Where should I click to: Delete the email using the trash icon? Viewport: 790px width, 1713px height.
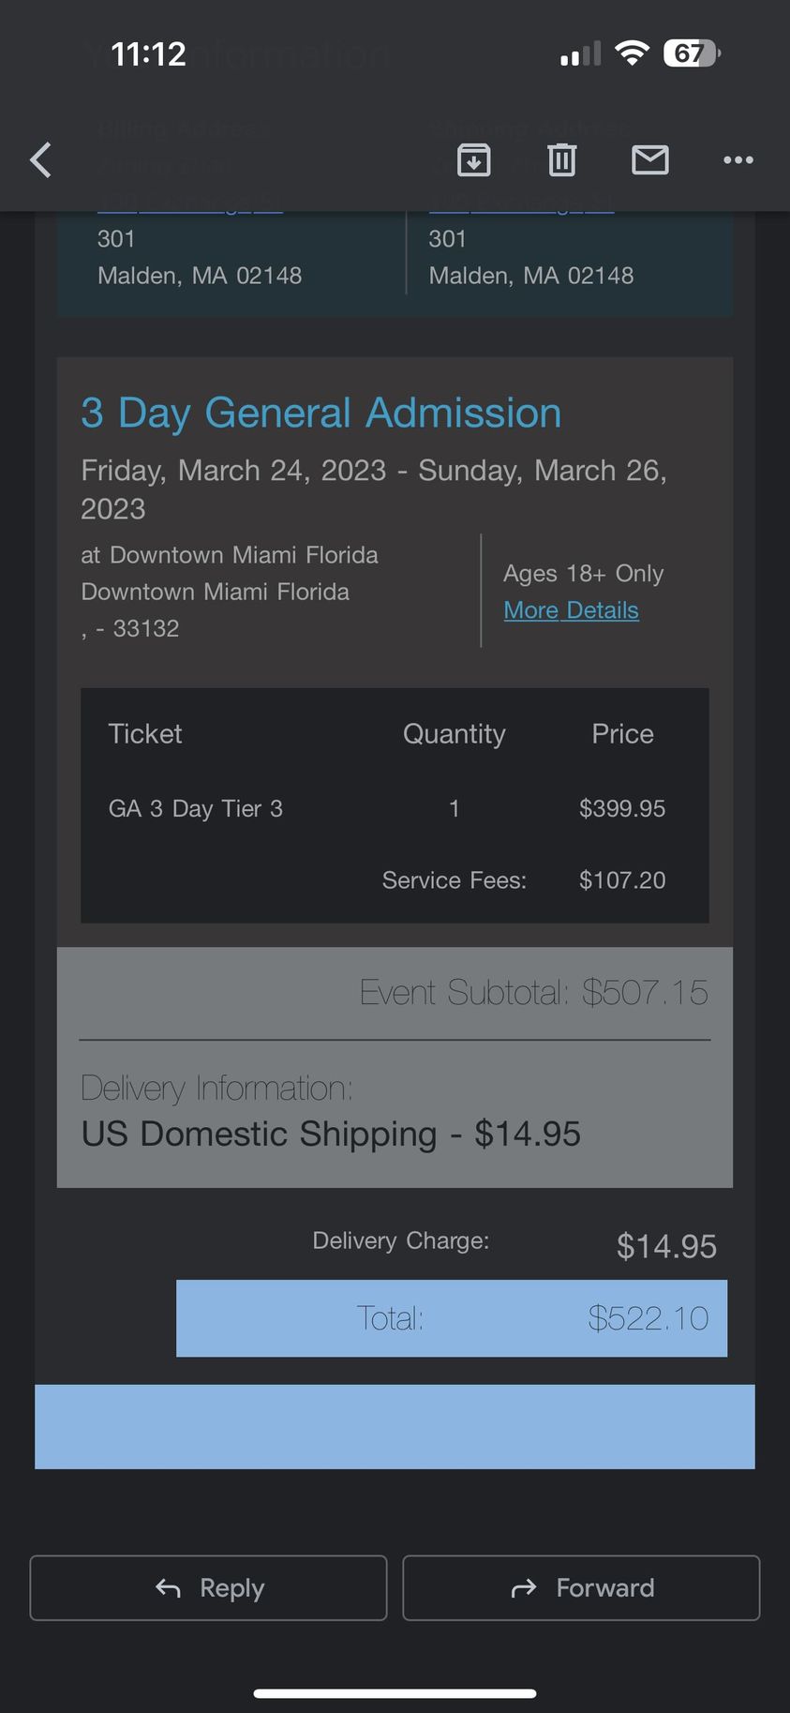point(561,160)
